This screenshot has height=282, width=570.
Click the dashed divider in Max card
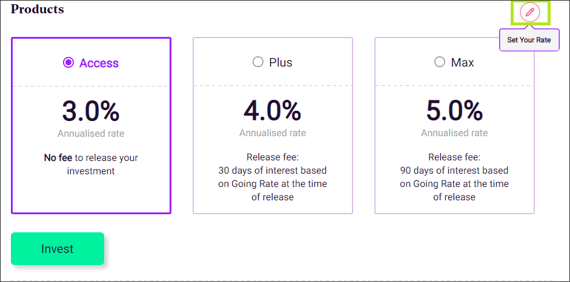coord(454,86)
